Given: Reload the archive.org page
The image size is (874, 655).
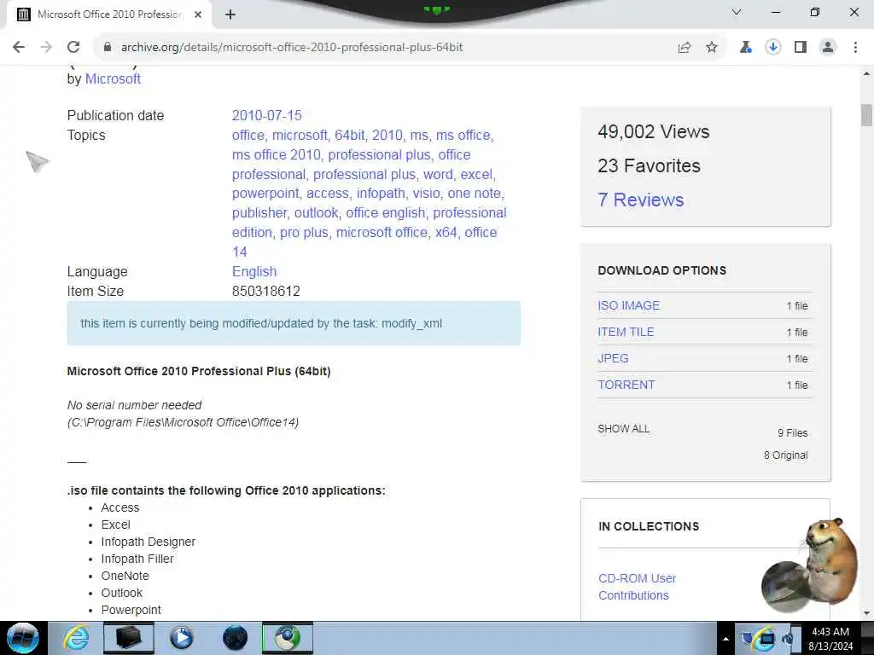Looking at the screenshot, I should tap(73, 48).
